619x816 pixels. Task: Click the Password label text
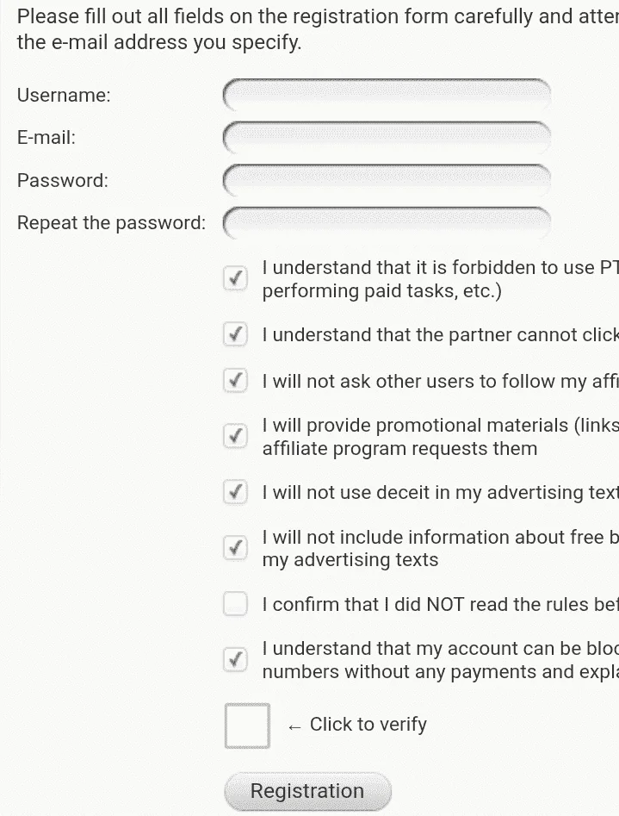tap(63, 181)
